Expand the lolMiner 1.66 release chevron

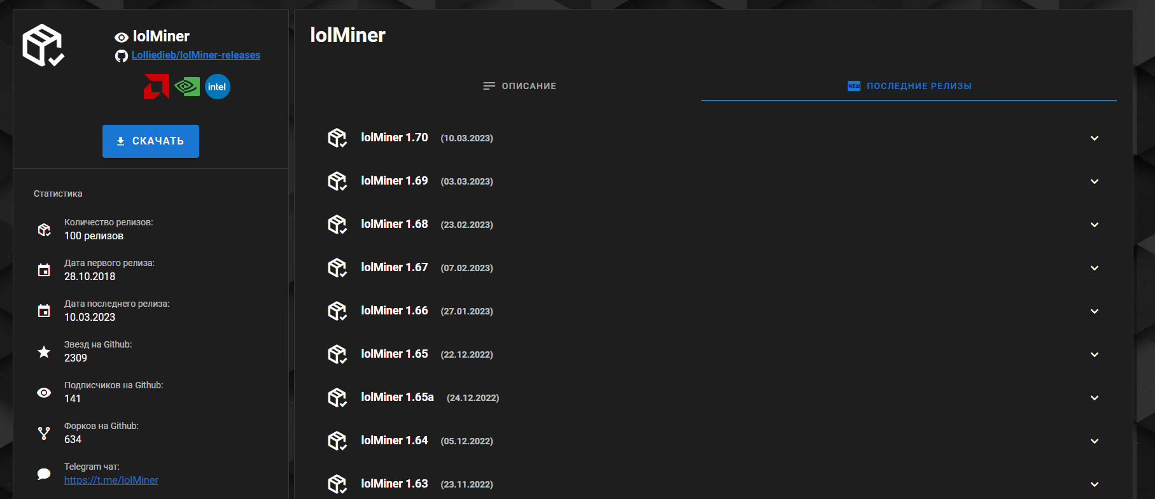pos(1095,311)
